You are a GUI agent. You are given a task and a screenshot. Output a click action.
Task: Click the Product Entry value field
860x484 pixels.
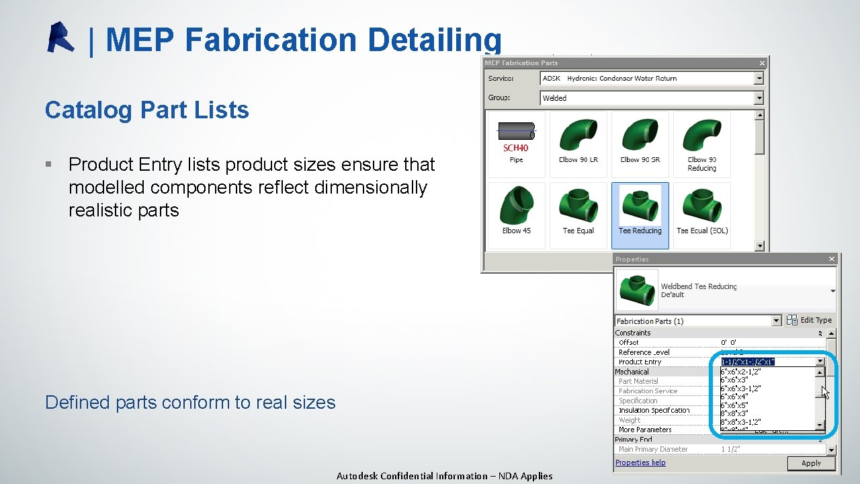coord(767,362)
